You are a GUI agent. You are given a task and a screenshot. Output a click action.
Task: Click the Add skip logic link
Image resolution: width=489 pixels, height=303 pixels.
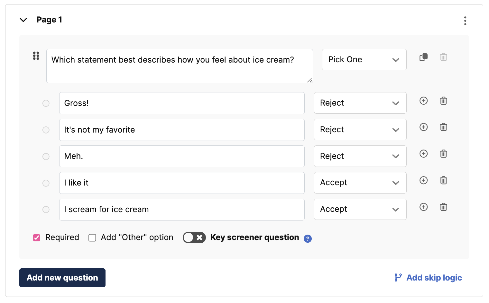(x=428, y=278)
